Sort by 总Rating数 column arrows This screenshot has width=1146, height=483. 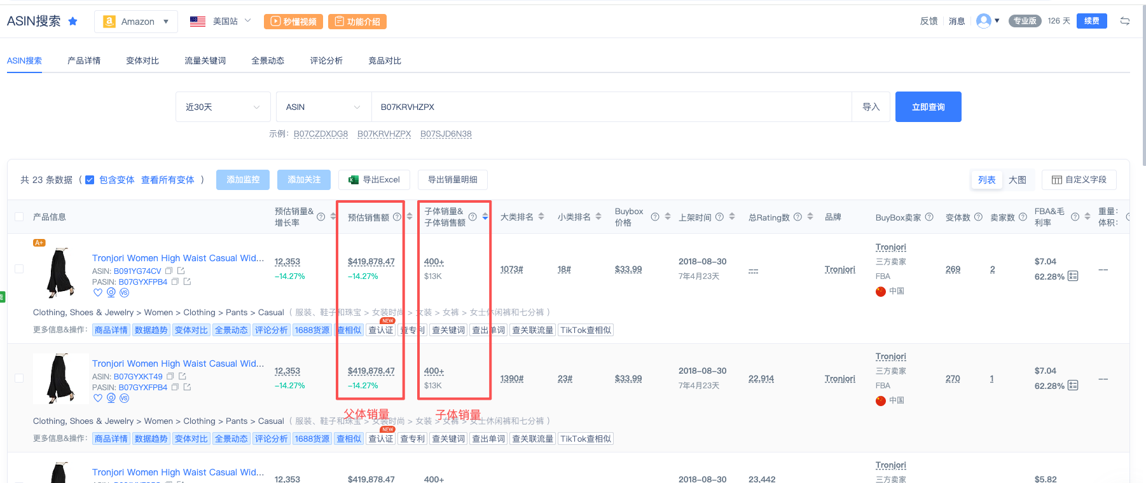click(810, 217)
